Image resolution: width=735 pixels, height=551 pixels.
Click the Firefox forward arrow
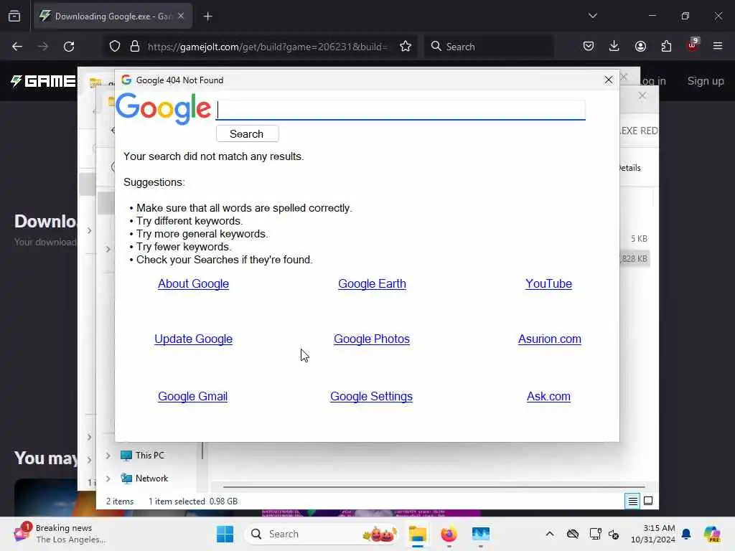tap(43, 47)
